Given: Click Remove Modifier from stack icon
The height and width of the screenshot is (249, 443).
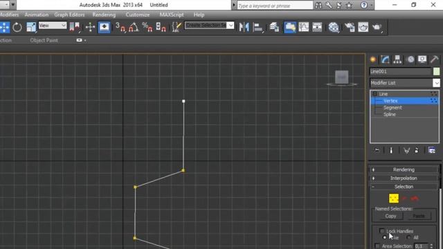Looking at the screenshot, I should tap(417, 151).
